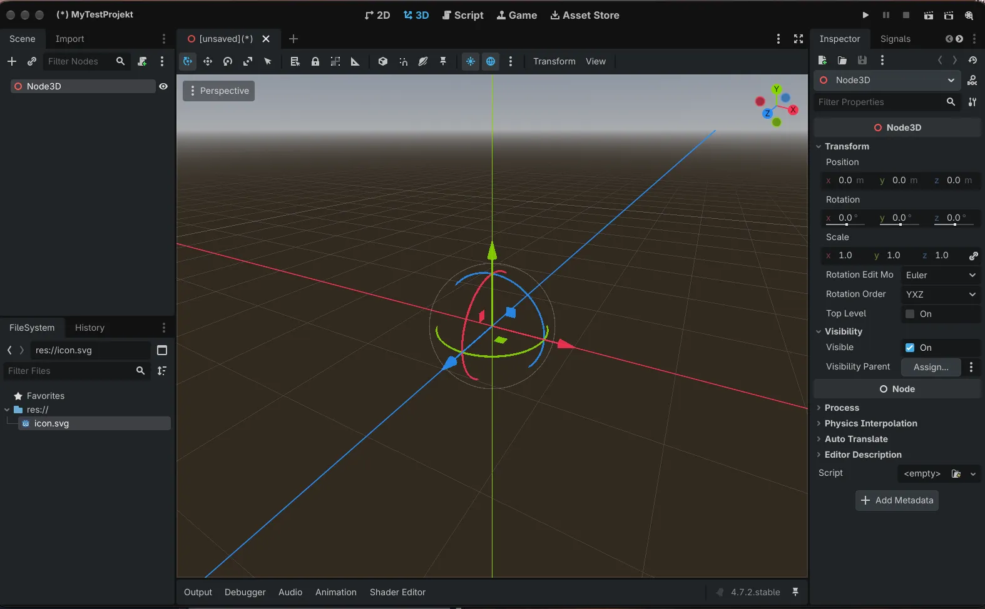This screenshot has width=985, height=609.
Task: Toggle Node3D visibility eye icon
Action: tap(163, 86)
